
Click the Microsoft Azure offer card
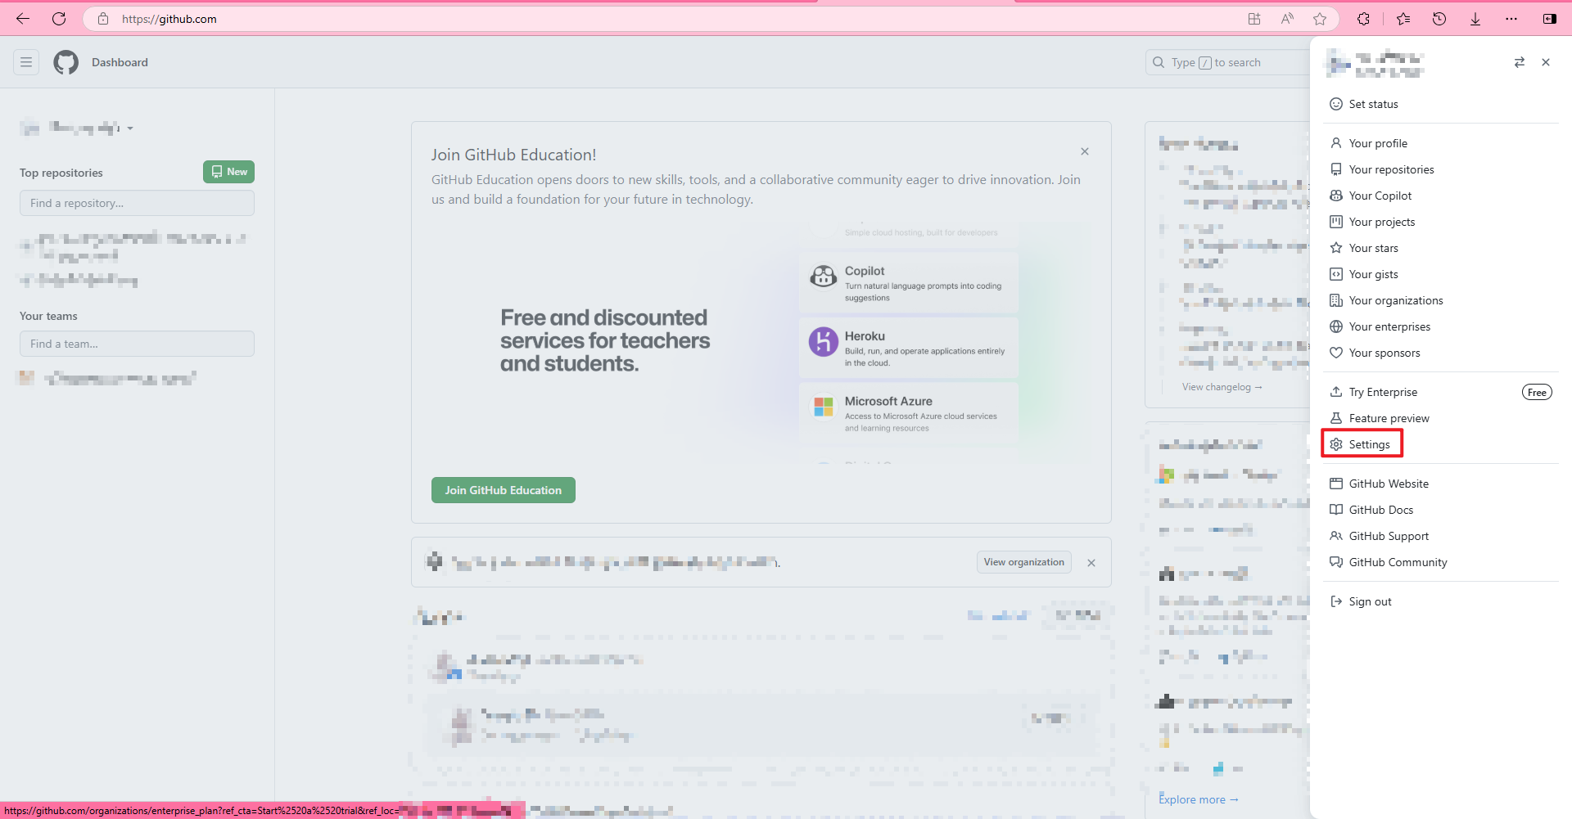[909, 414]
